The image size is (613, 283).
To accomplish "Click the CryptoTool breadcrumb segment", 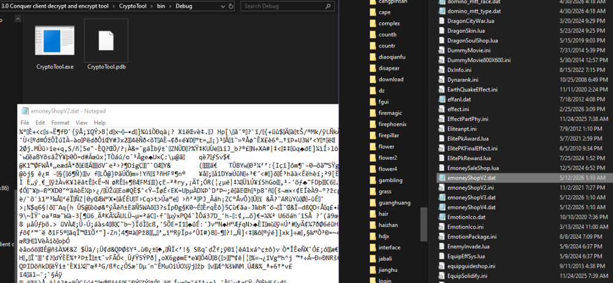I will (132, 6).
